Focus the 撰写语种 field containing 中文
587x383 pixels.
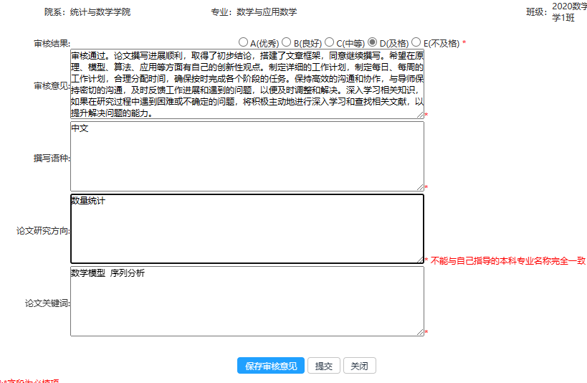tap(247, 156)
